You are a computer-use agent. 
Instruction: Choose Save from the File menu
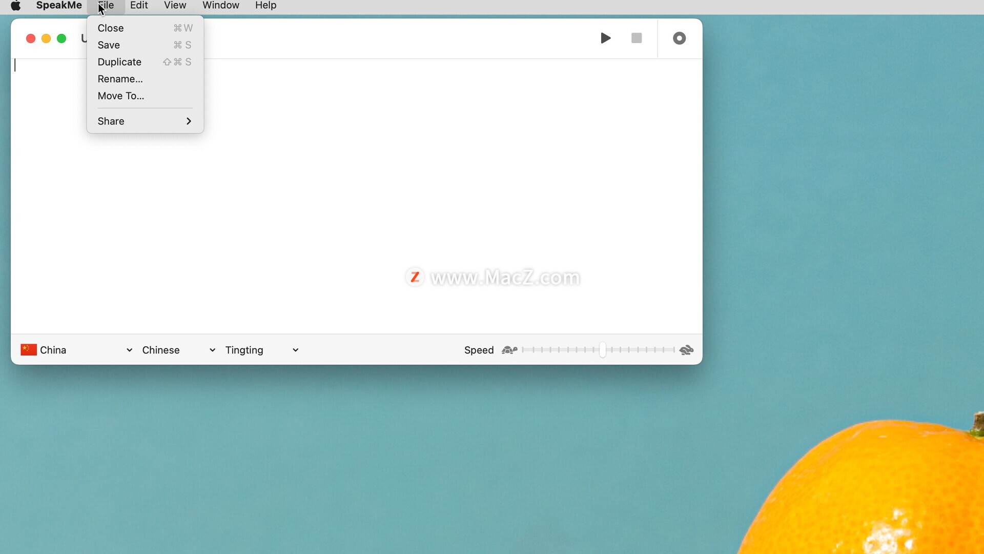point(145,45)
